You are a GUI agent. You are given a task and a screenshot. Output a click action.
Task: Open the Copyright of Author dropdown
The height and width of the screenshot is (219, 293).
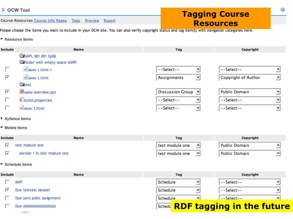250,78
